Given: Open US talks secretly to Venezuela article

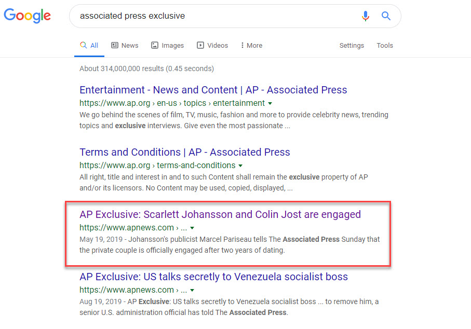Looking at the screenshot, I should tap(213, 277).
